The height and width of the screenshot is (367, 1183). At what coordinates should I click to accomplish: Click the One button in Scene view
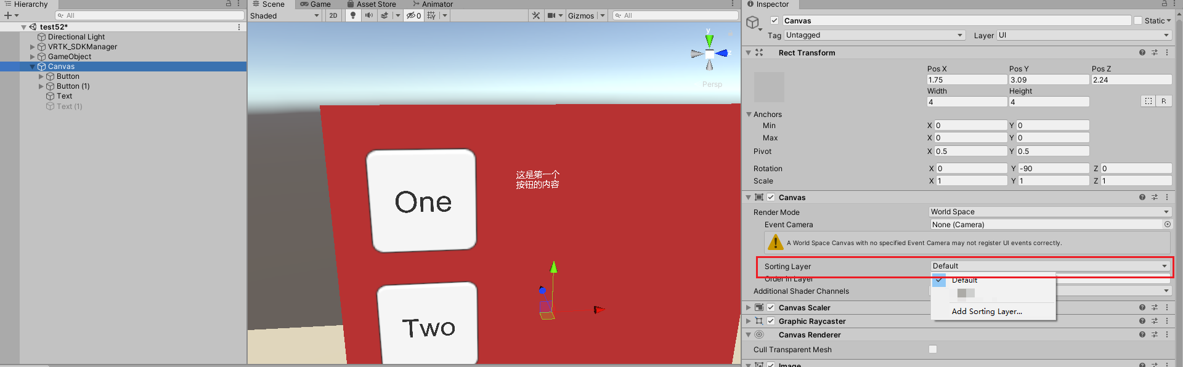coord(421,201)
